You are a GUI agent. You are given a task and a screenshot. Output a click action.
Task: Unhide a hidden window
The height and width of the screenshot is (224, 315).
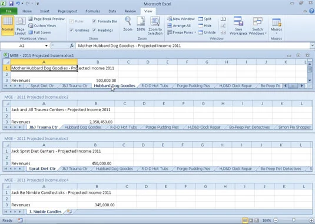pyautogui.click(x=207, y=32)
